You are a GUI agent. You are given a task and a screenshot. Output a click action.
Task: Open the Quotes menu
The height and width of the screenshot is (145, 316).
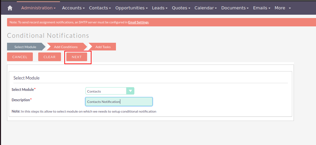coord(181,8)
